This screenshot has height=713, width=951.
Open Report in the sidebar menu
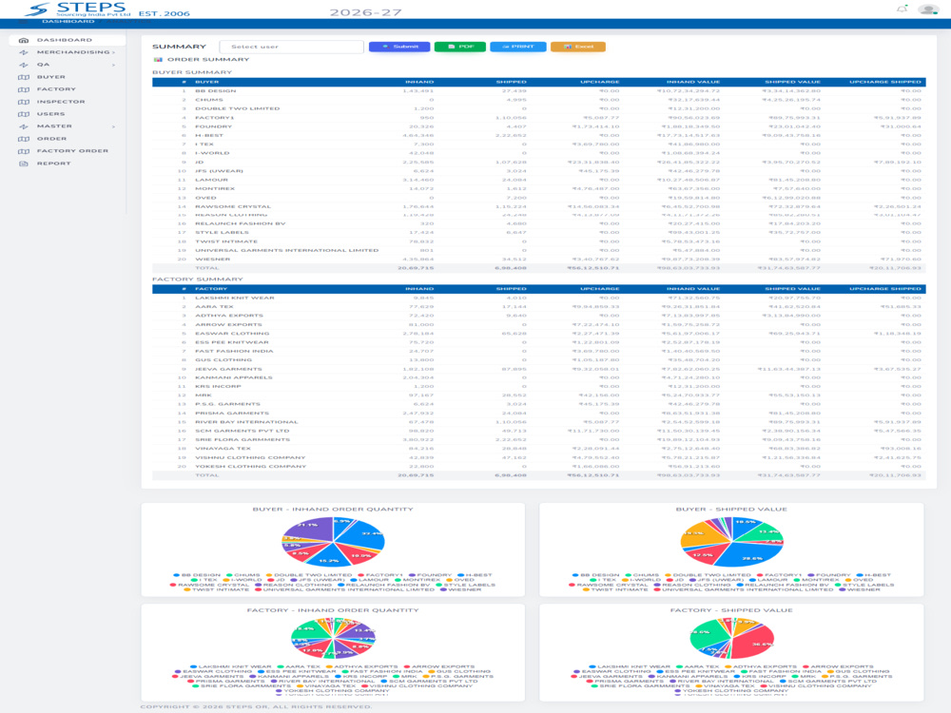[68, 164]
